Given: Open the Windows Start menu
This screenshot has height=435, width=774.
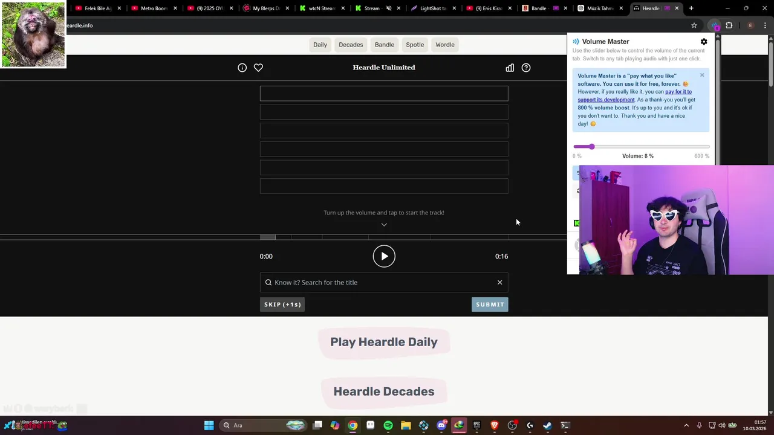Looking at the screenshot, I should coord(209,425).
